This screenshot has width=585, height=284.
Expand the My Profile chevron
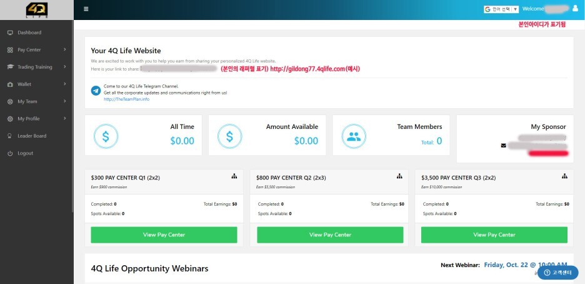[65, 118]
